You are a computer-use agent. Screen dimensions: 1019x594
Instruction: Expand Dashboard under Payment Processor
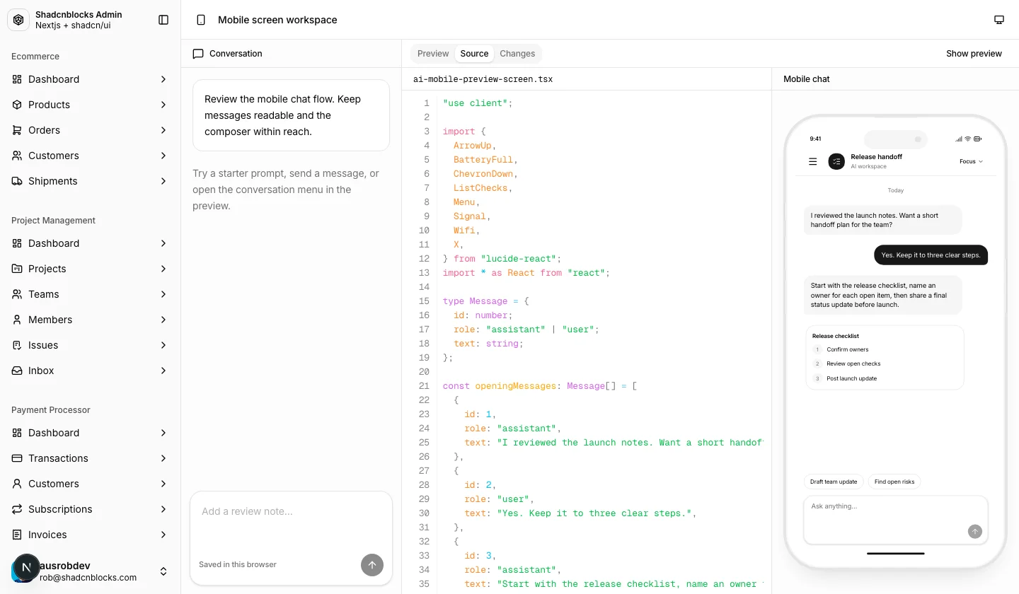tap(163, 433)
